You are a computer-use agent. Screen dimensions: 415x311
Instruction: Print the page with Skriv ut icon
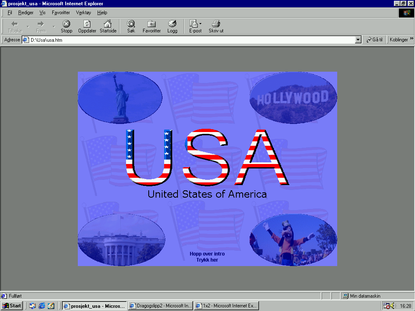click(216, 24)
